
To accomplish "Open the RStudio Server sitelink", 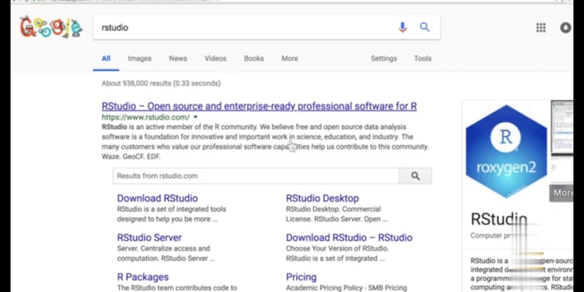I will point(149,238).
